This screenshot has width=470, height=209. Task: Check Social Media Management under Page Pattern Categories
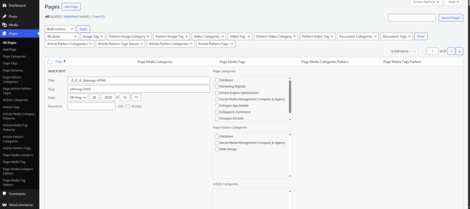coord(217,143)
